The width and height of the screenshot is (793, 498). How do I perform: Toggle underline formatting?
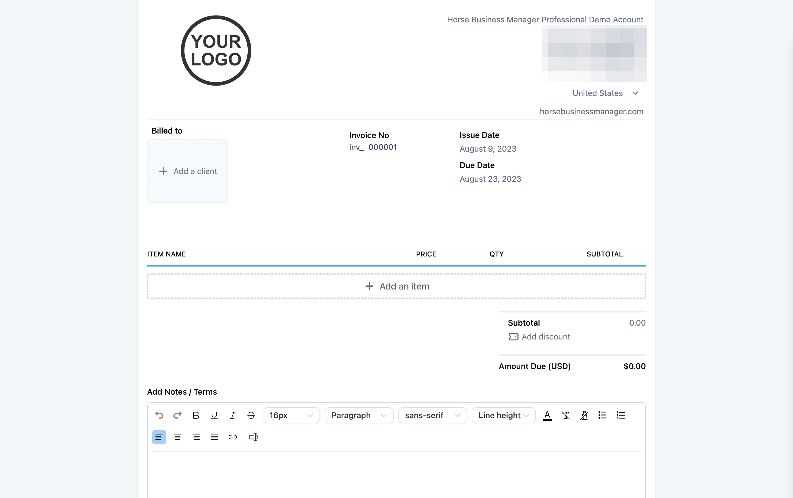(x=214, y=415)
